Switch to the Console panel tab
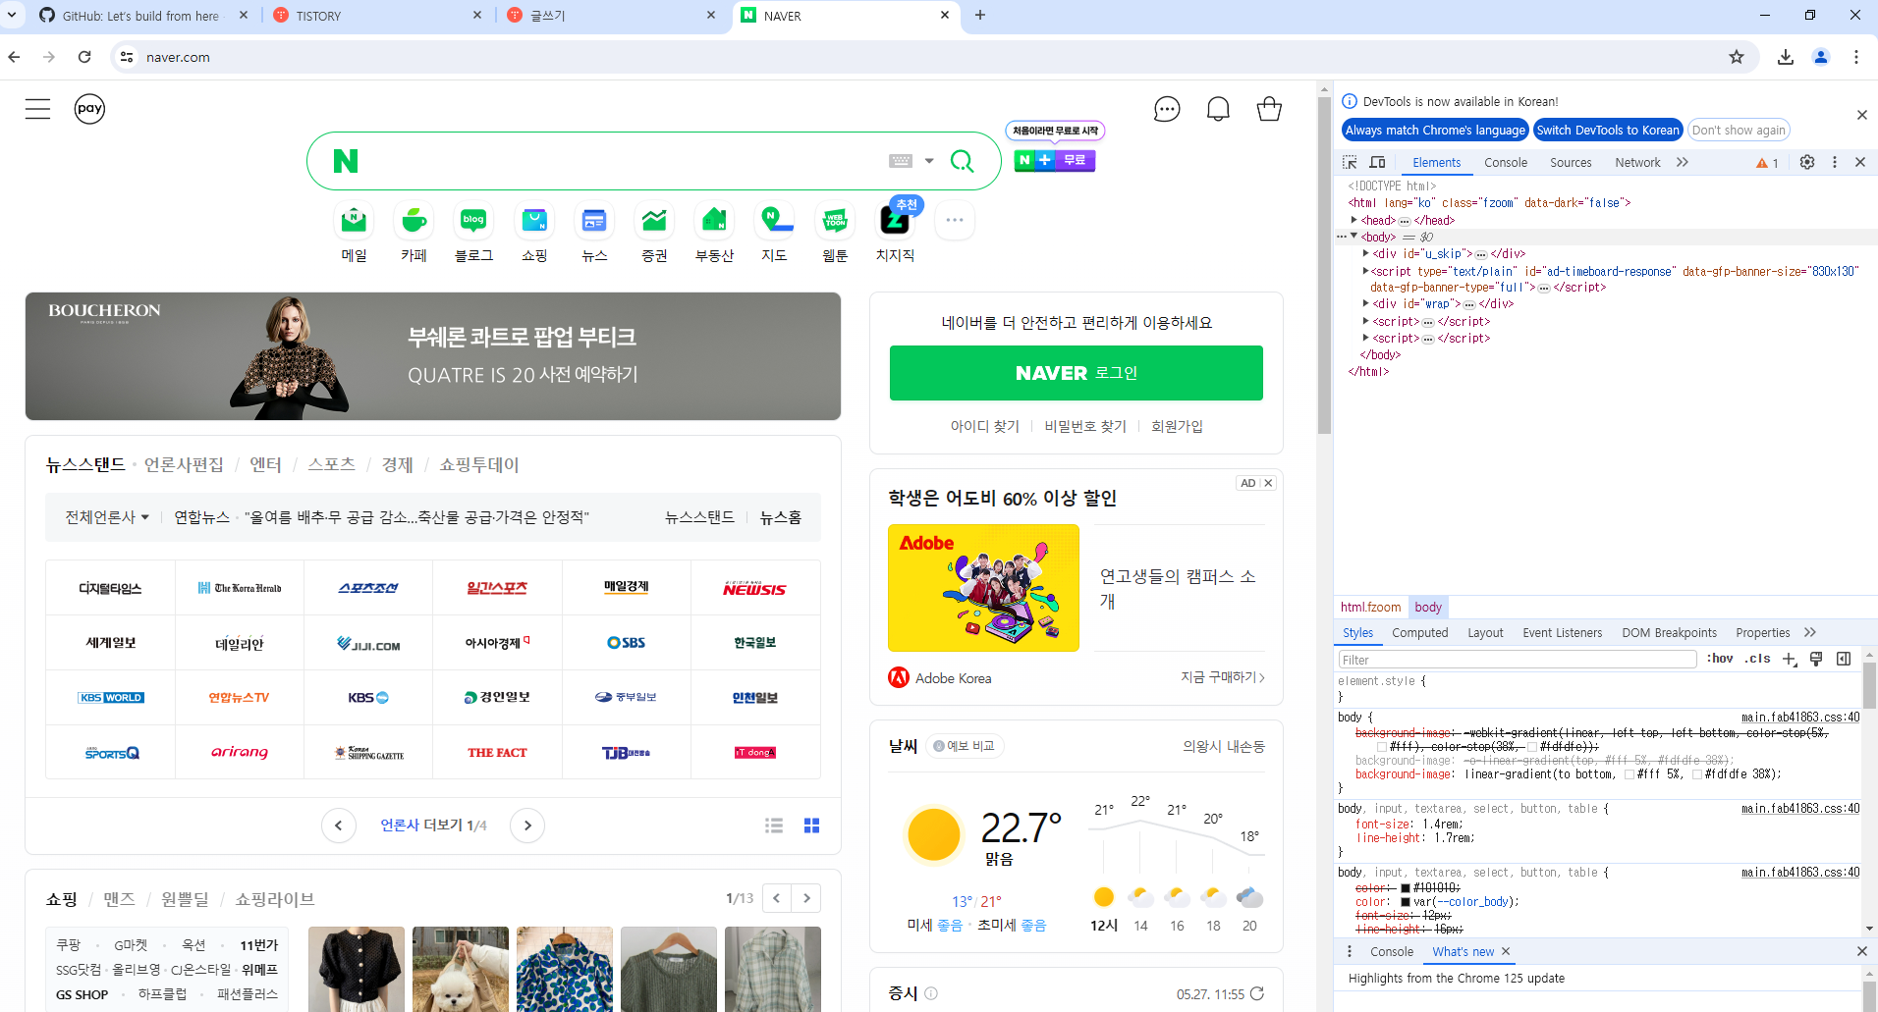The width and height of the screenshot is (1878, 1012). point(1506,163)
